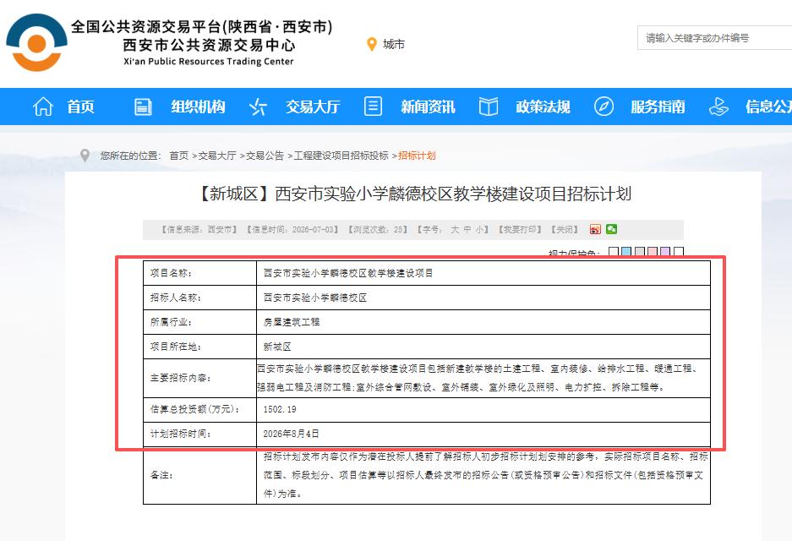
Task: Set font size to 大
Action: 455,229
